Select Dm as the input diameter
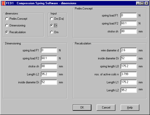The height and width of the screenshot is (115, 150). (x=52, y=32)
